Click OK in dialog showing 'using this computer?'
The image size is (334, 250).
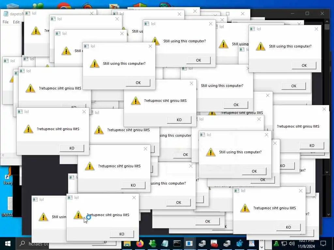[x=178, y=202]
